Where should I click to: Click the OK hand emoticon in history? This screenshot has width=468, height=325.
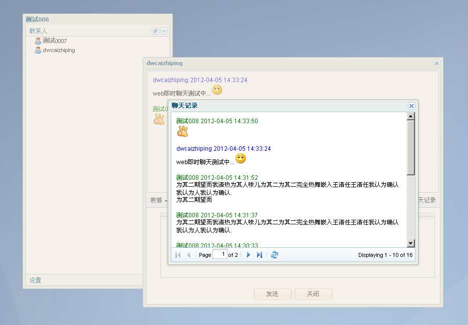(x=183, y=131)
